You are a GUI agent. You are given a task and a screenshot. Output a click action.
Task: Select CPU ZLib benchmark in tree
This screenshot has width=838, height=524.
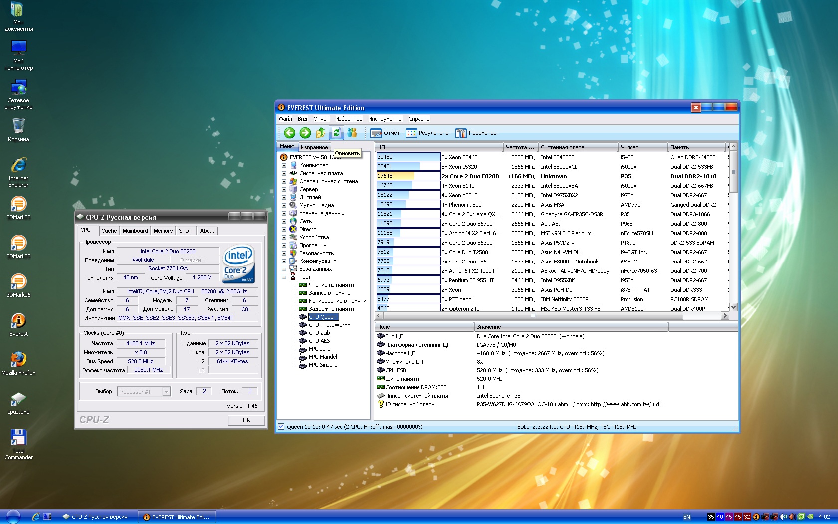point(319,333)
